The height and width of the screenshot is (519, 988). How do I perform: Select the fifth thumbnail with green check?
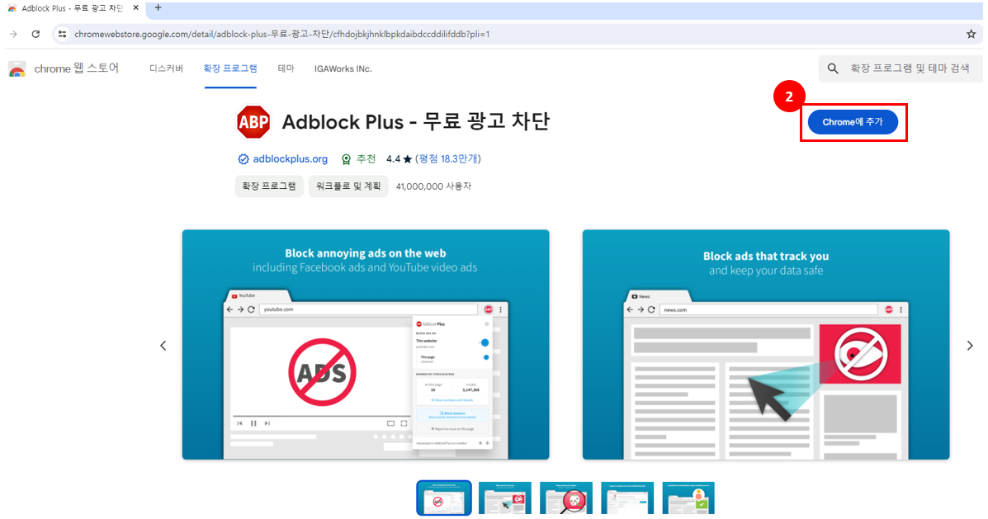(x=688, y=498)
